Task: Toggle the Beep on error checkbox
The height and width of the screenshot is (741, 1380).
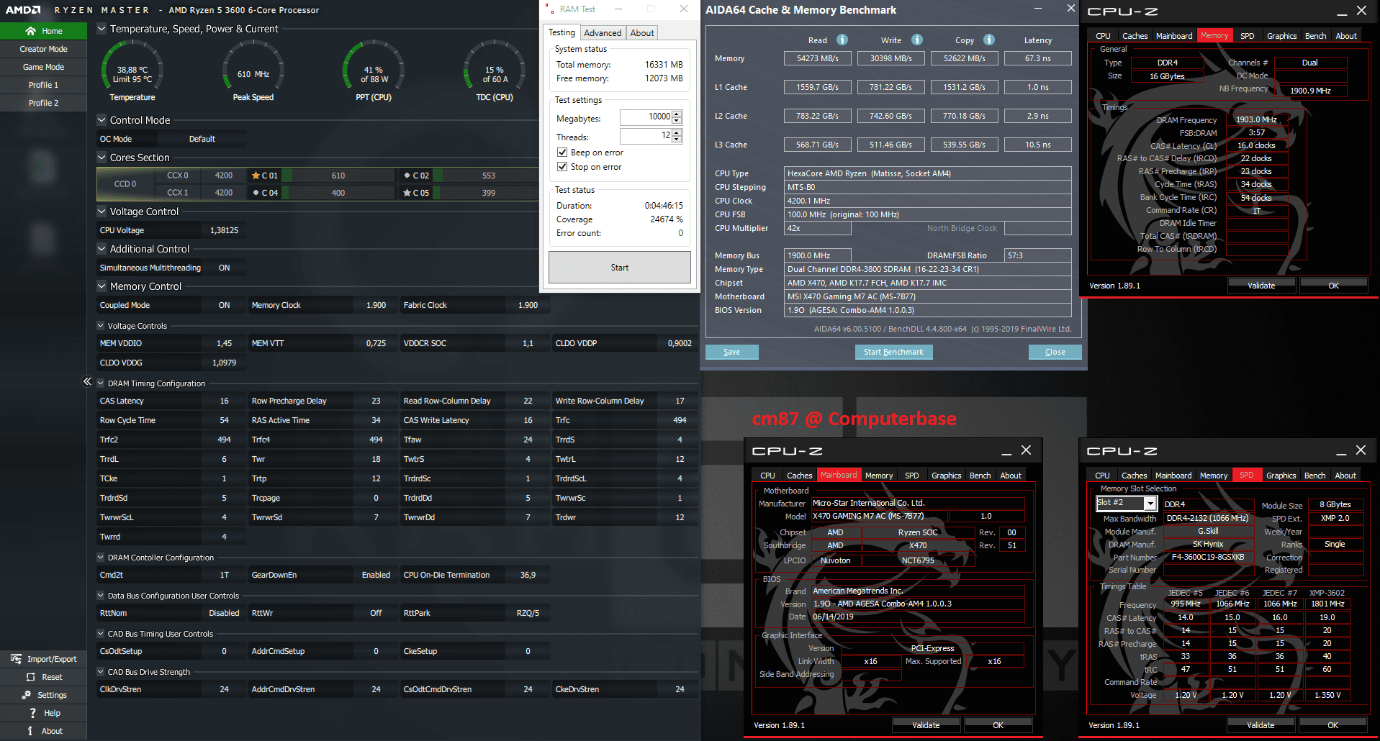Action: tap(562, 153)
